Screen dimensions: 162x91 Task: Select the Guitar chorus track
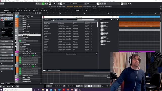(x=27, y=26)
